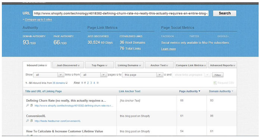The height and width of the screenshot is (138, 262).
Task: Click page icon under Defining Churn Rate row
Action: click(31, 105)
